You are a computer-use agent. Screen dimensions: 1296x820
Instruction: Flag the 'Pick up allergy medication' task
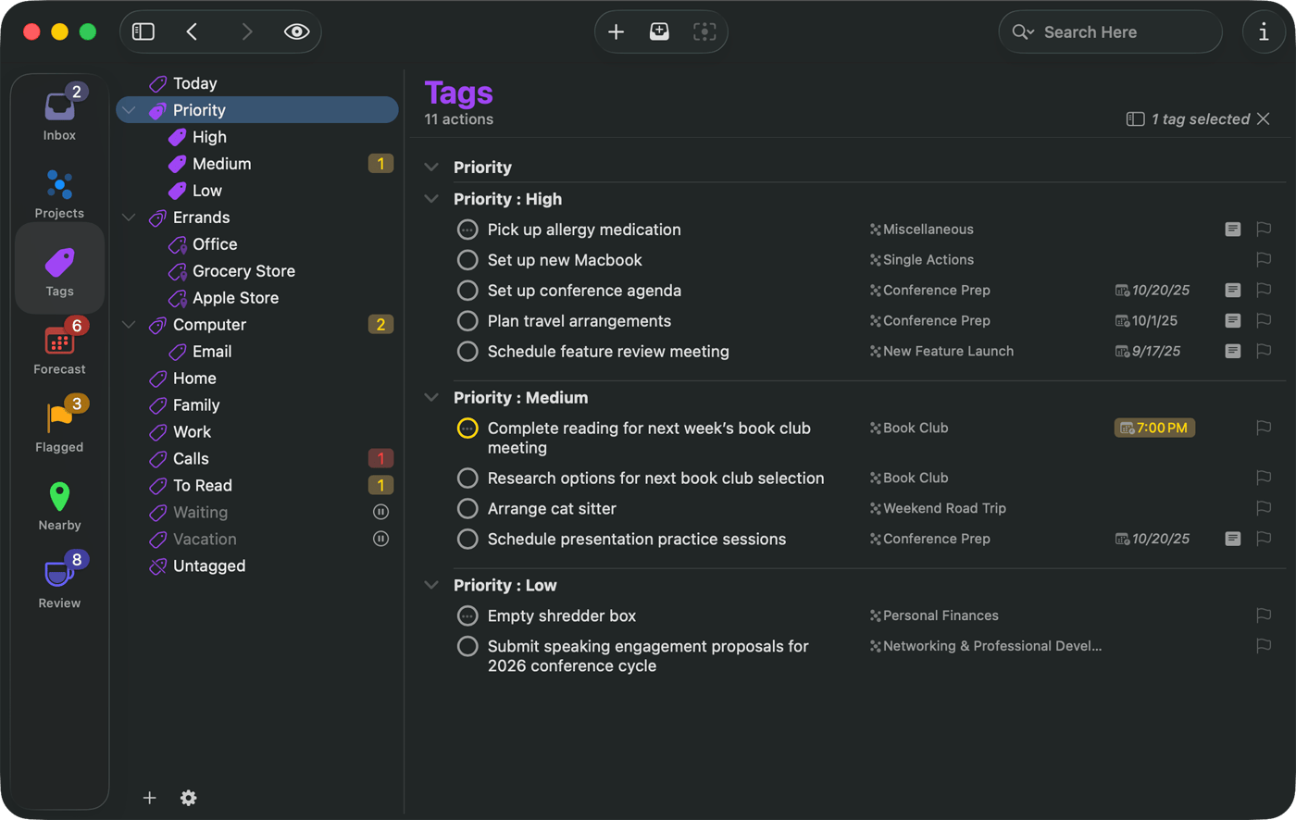(1263, 230)
